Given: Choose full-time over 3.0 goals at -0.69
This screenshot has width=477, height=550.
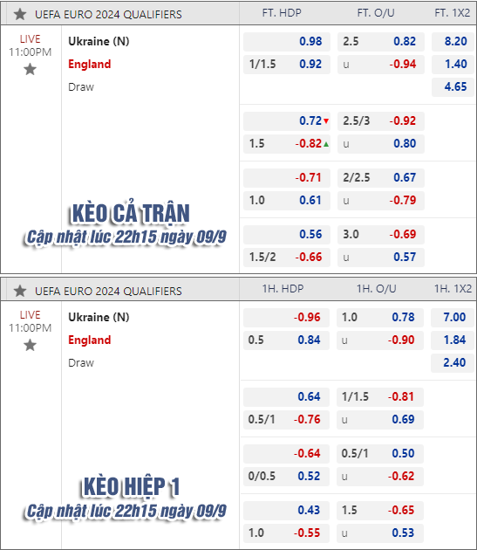Looking at the screenshot, I should (x=381, y=235).
